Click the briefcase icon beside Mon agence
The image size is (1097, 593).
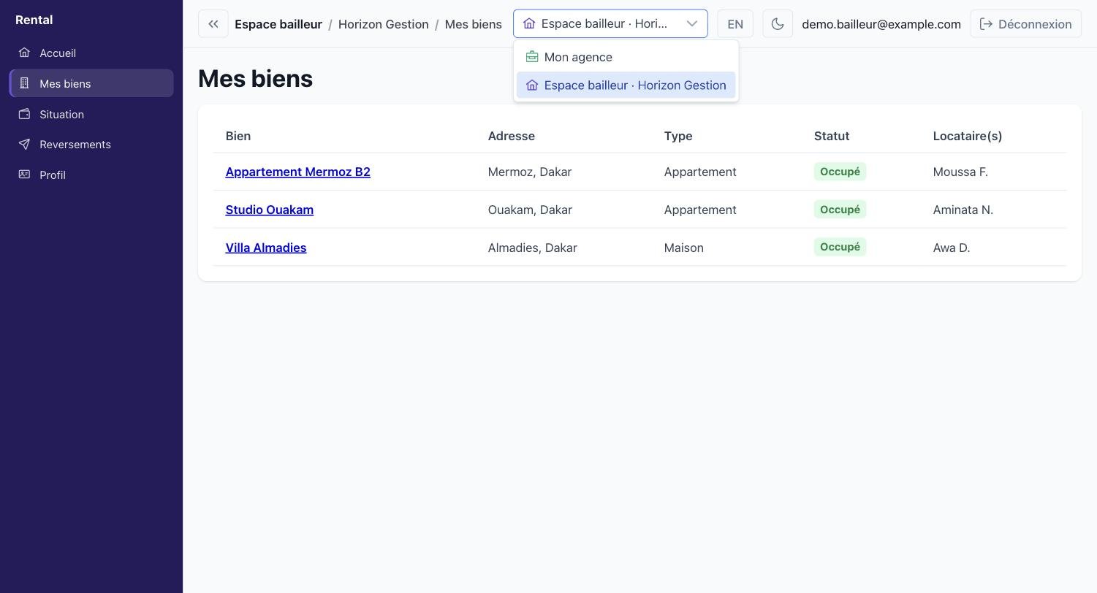point(532,57)
